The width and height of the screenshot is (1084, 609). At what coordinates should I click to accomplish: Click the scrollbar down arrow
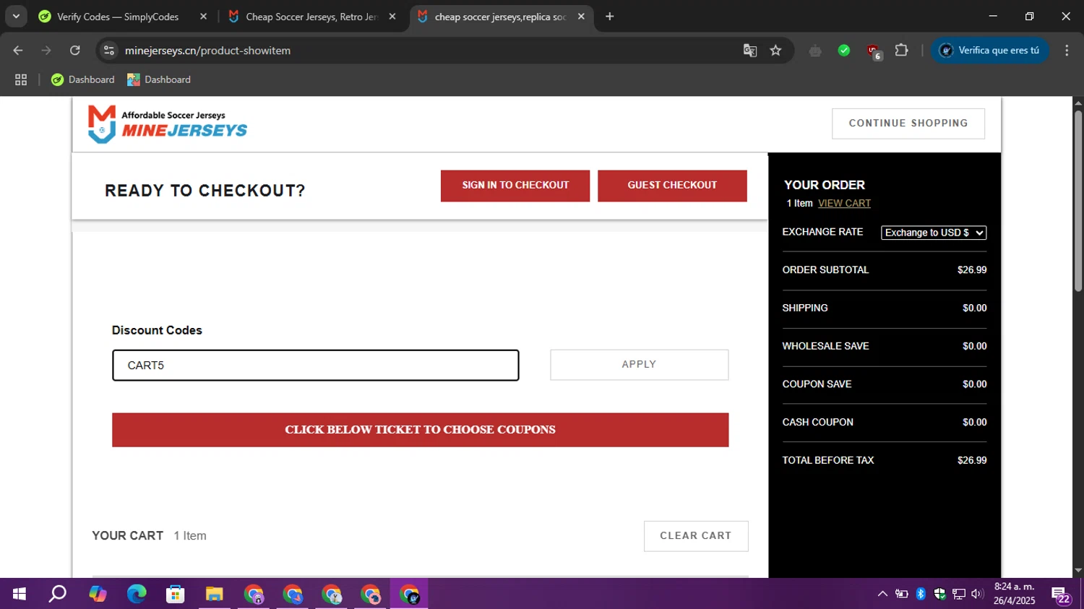pyautogui.click(x=1078, y=571)
